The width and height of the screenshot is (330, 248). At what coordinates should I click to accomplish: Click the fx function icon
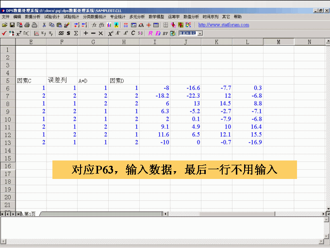pyautogui.click(x=94, y=25)
